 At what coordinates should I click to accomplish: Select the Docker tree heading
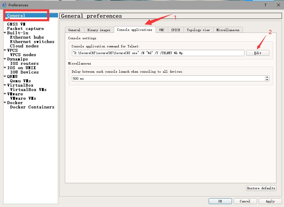coord(15,103)
